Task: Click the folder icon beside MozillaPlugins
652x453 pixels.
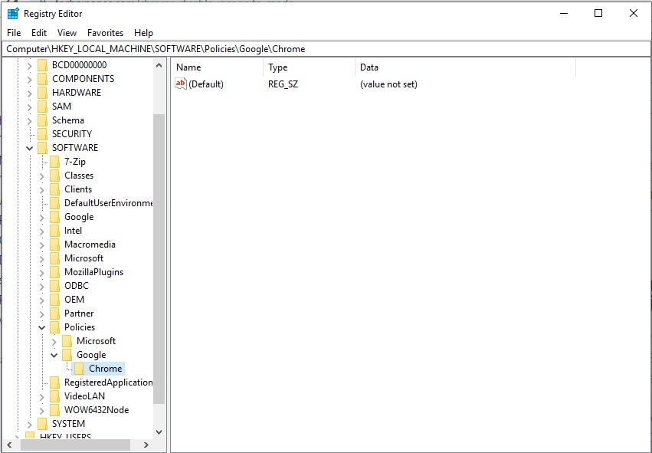Action: point(55,272)
